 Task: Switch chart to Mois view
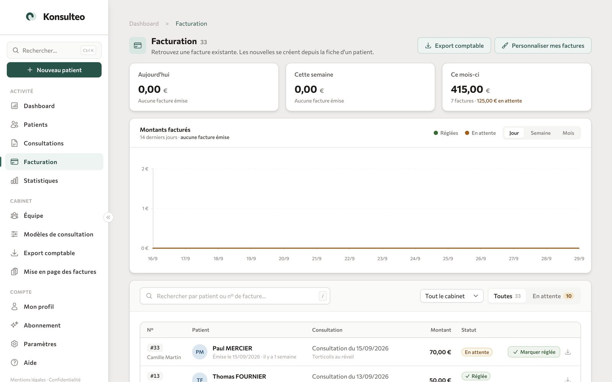click(x=568, y=133)
